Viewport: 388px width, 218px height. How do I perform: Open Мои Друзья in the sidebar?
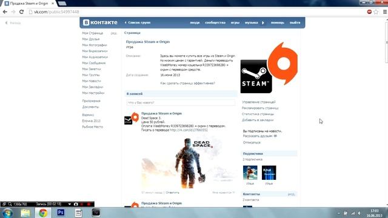click(91, 39)
